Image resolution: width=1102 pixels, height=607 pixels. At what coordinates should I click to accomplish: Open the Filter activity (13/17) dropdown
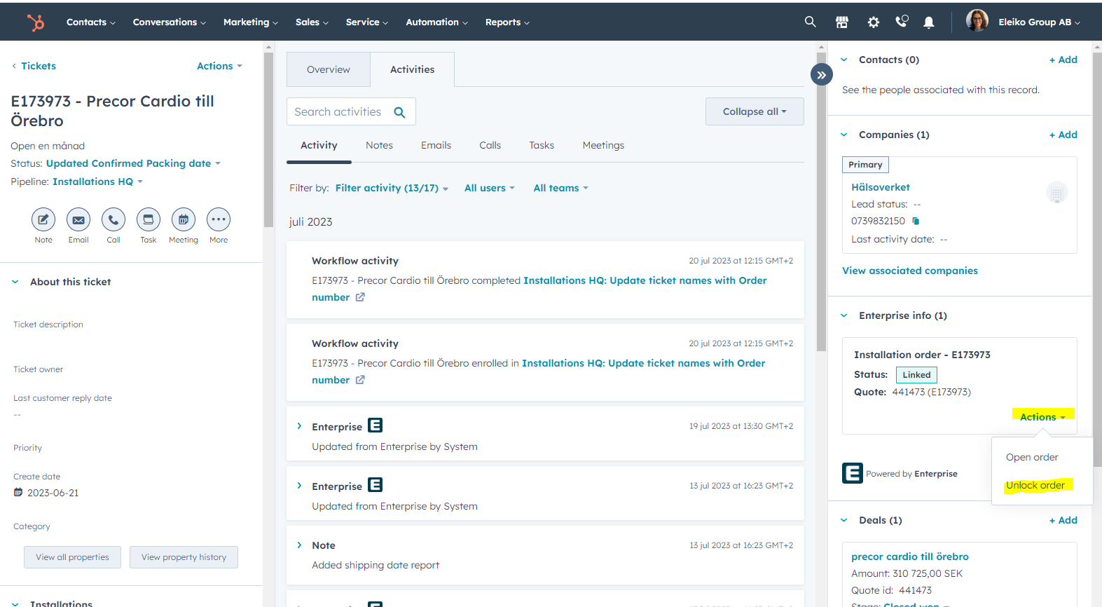tap(391, 188)
